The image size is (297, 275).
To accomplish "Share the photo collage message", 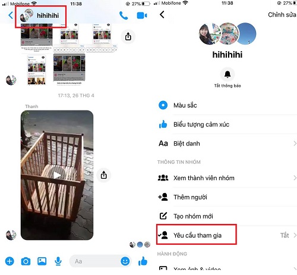I will (128, 36).
